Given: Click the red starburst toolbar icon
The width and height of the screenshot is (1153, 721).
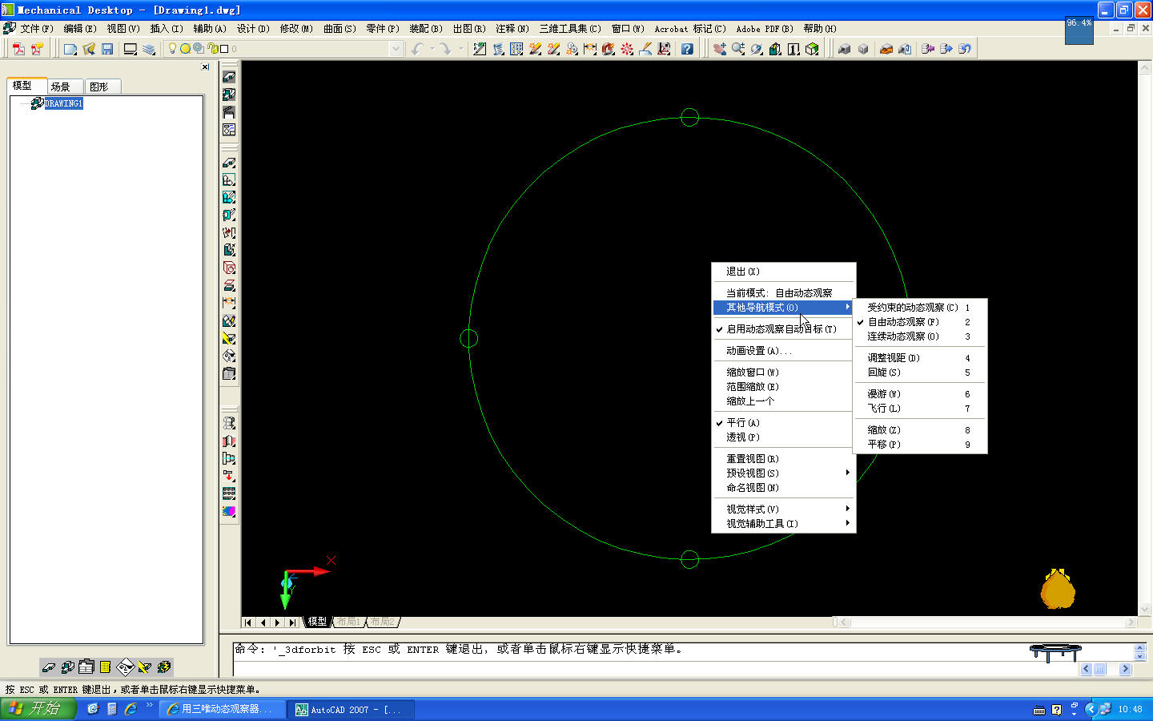Looking at the screenshot, I should (627, 49).
